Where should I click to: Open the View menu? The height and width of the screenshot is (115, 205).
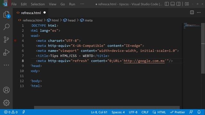53,4
